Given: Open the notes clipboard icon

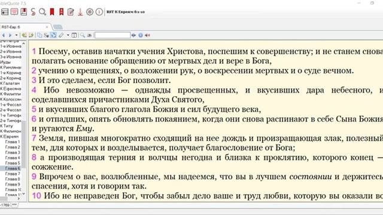Looking at the screenshot, I should (71, 12).
